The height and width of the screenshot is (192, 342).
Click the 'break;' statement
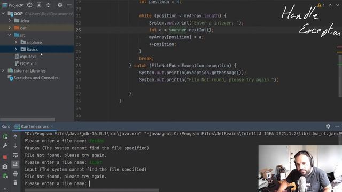pos(146,58)
